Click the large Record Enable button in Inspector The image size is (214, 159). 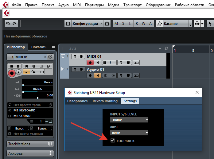pos(12,73)
